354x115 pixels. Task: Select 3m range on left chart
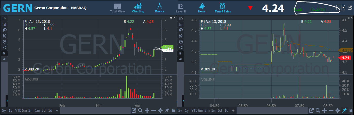31,110
